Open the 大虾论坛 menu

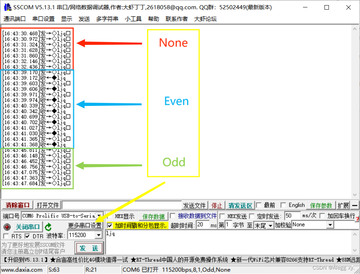[205, 19]
